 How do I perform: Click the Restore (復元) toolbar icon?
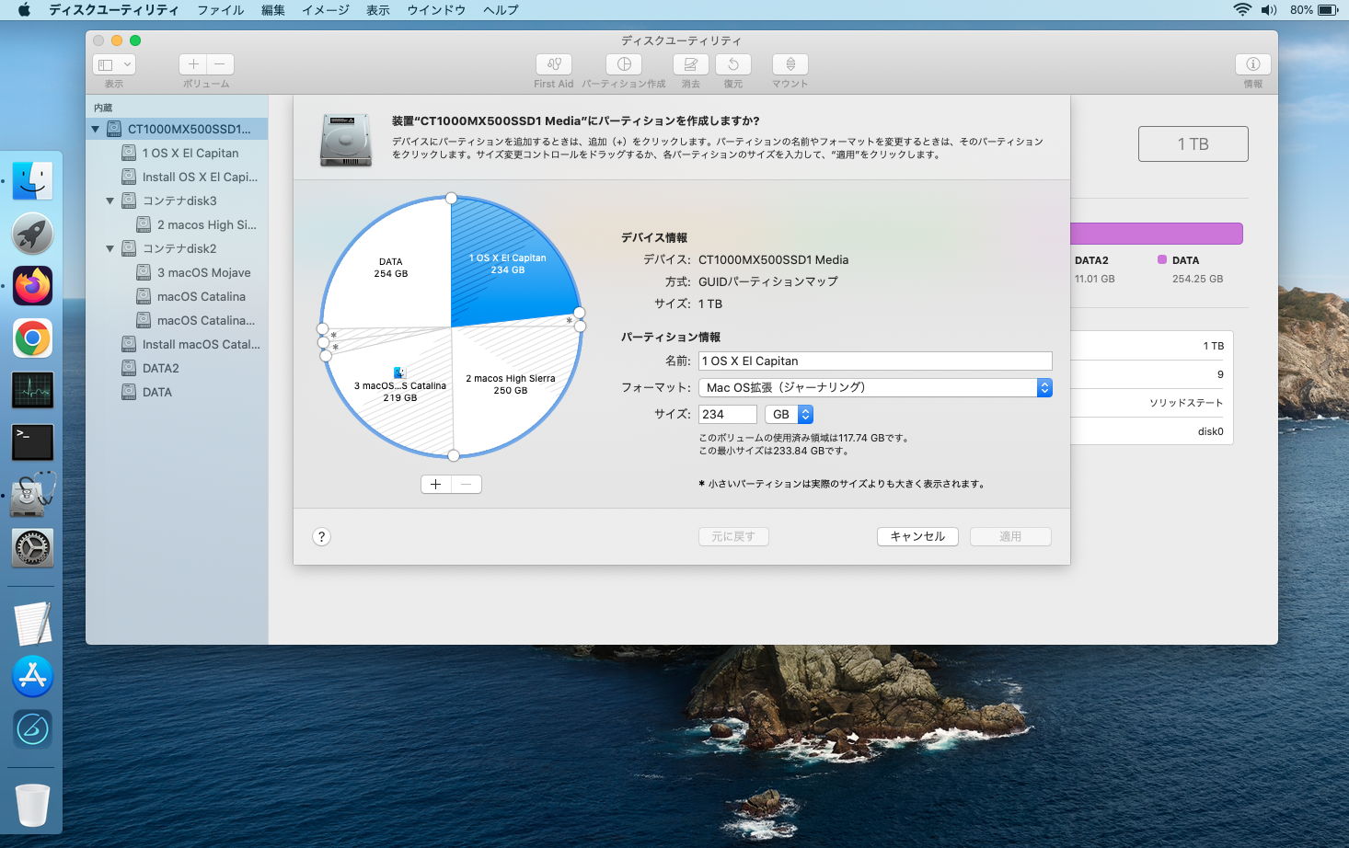(733, 64)
